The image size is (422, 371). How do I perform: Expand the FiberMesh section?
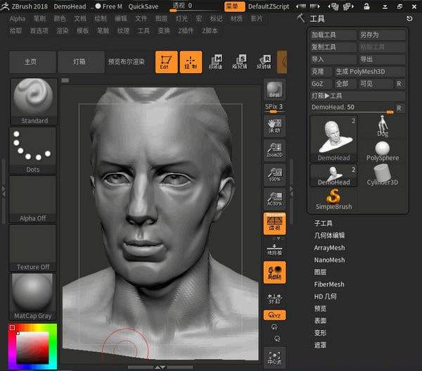coord(328,284)
